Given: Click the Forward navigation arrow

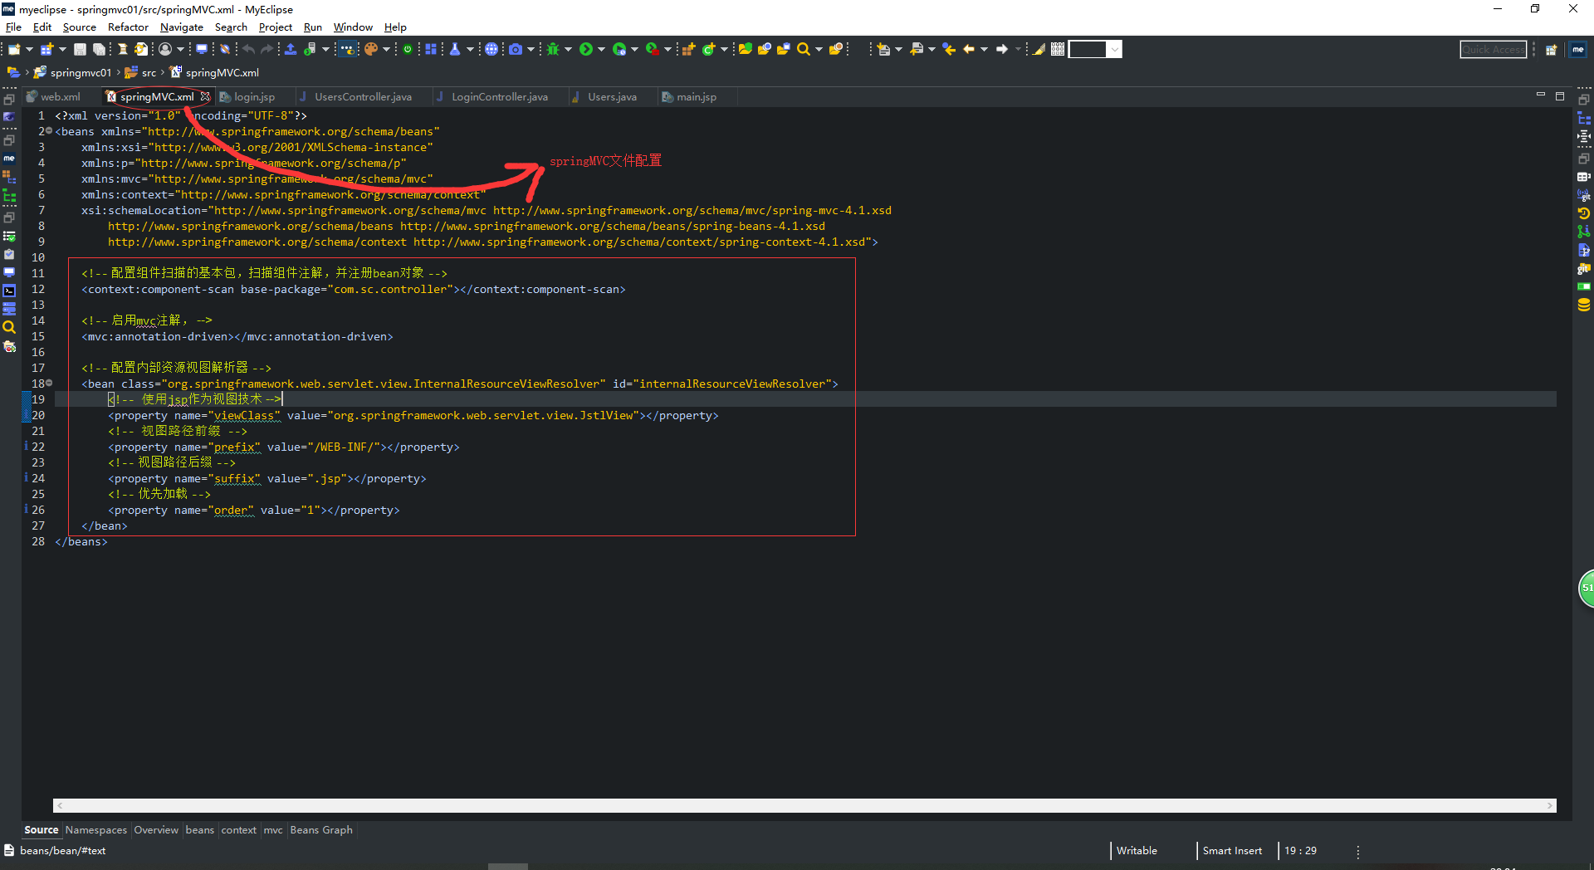Looking at the screenshot, I should pos(1002,50).
